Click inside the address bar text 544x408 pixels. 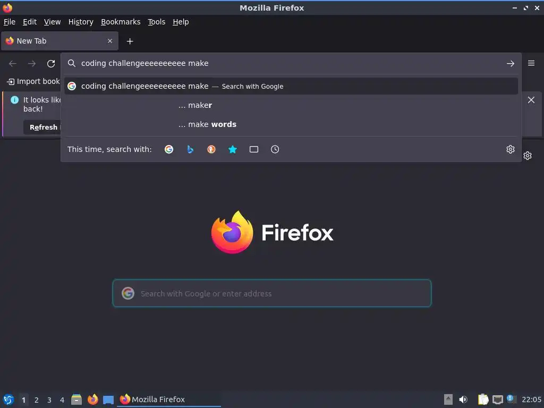144,63
